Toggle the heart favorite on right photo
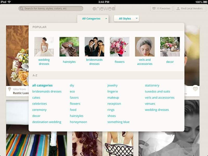This screenshot has width=208, height=156. tap(195, 89)
